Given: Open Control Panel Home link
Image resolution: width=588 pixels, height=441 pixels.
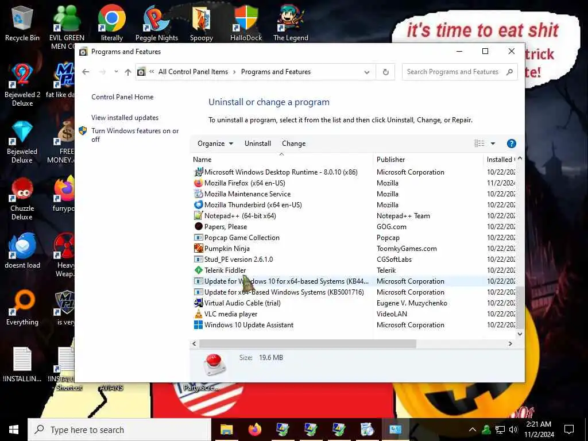Looking at the screenshot, I should [122, 97].
